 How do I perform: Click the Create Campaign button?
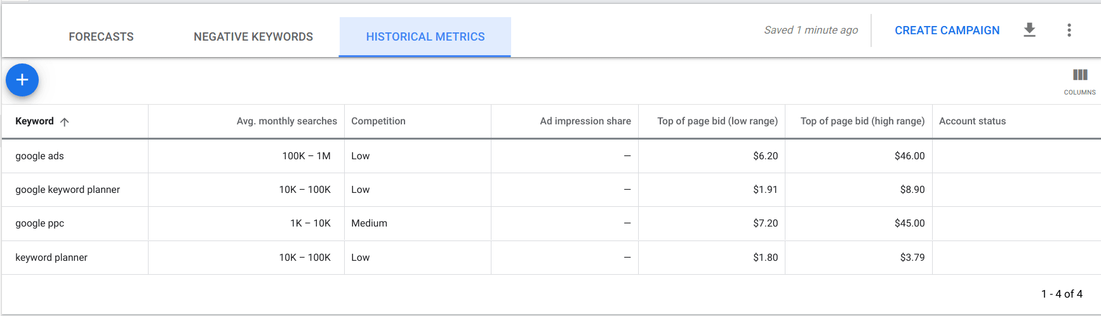947,30
